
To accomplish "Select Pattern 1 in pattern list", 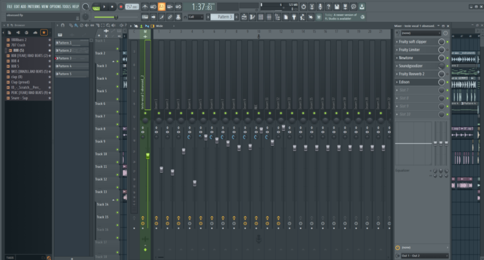I will 72,42.
